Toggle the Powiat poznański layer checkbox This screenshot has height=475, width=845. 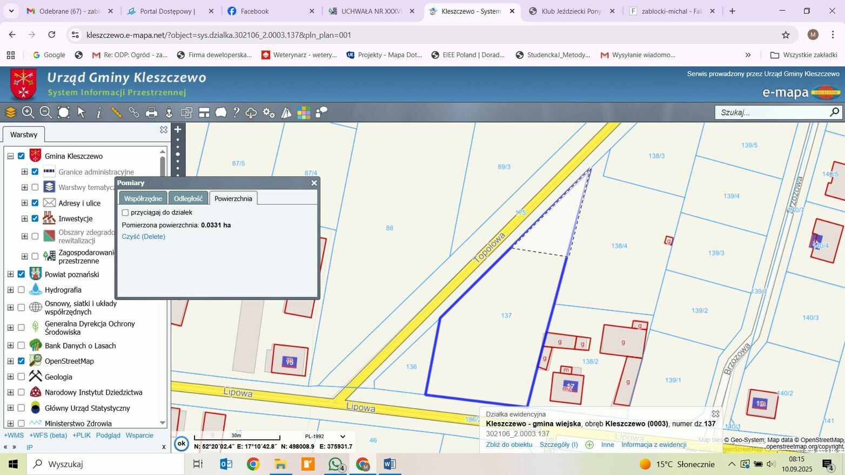point(21,274)
